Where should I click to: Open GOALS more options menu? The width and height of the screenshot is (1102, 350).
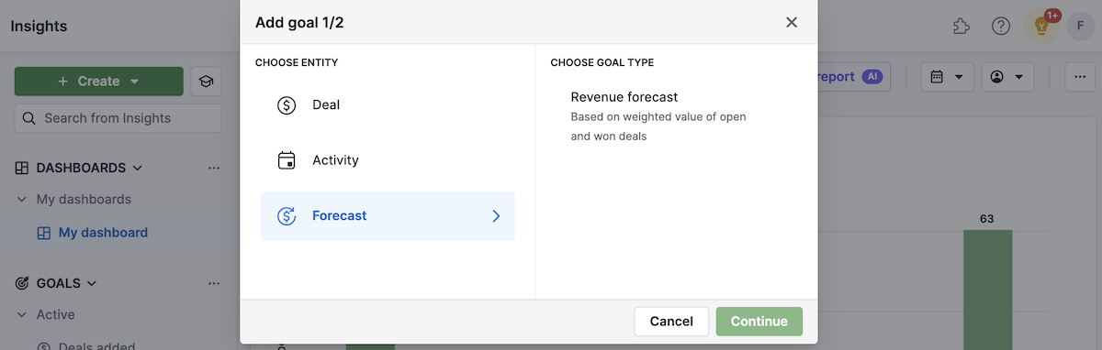pyautogui.click(x=214, y=283)
